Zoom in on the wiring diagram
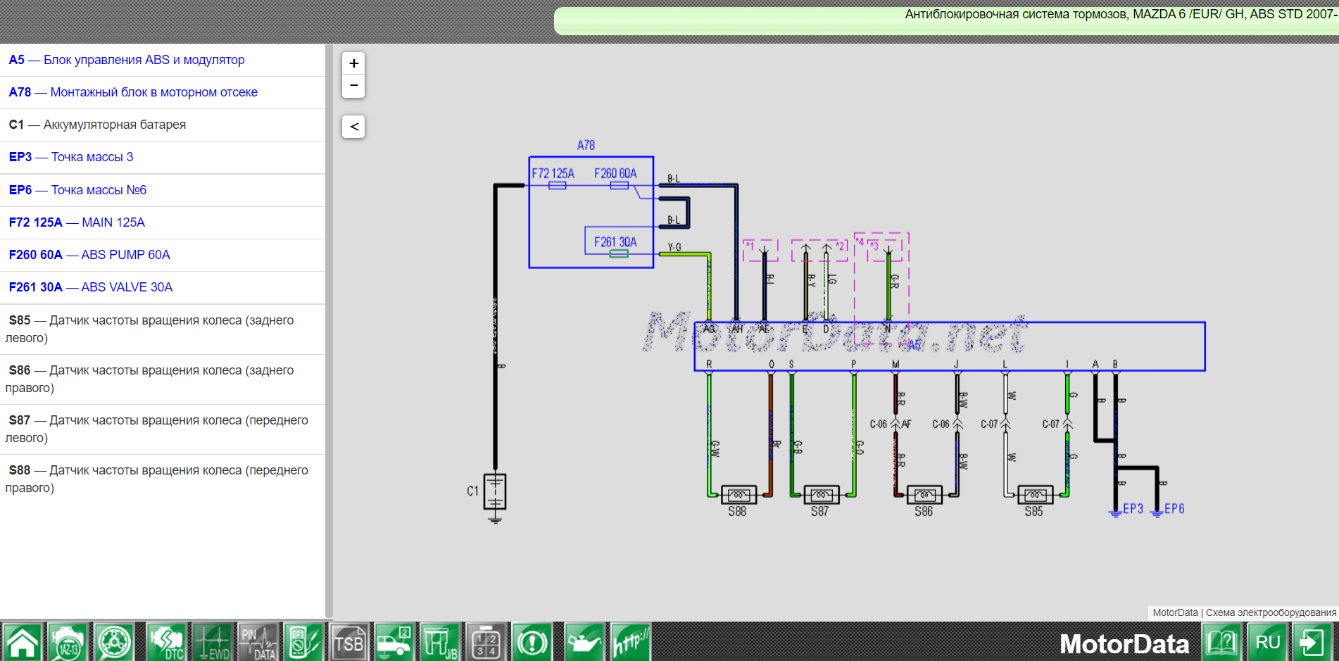This screenshot has height=661, width=1339. pyautogui.click(x=353, y=63)
